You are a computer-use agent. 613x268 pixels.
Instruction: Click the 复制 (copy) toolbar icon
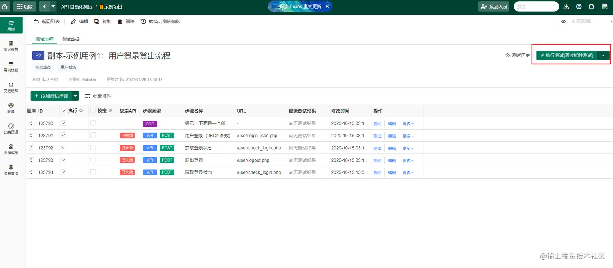point(103,21)
